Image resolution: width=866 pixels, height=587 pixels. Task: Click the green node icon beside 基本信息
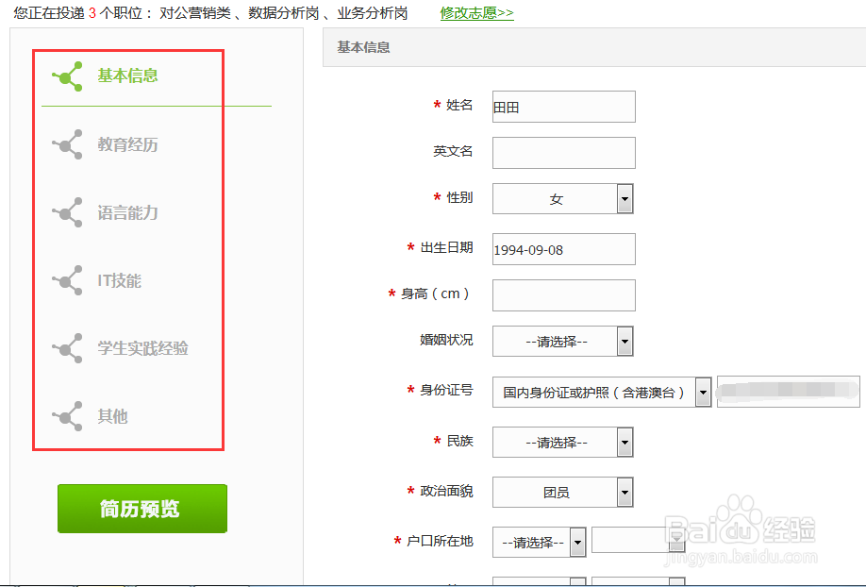click(x=67, y=76)
